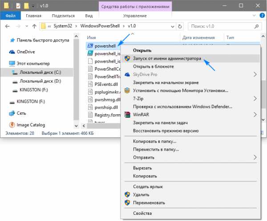Image resolution: width=267 pixels, height=221 pixels.
Task: Click the Properties quick access toolbar icon
Action: pos(18,6)
